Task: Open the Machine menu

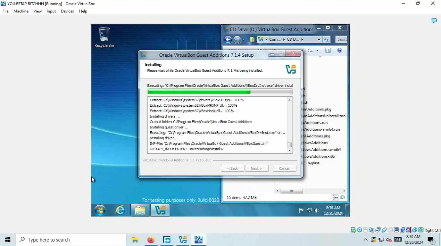Action: [x=21, y=11]
